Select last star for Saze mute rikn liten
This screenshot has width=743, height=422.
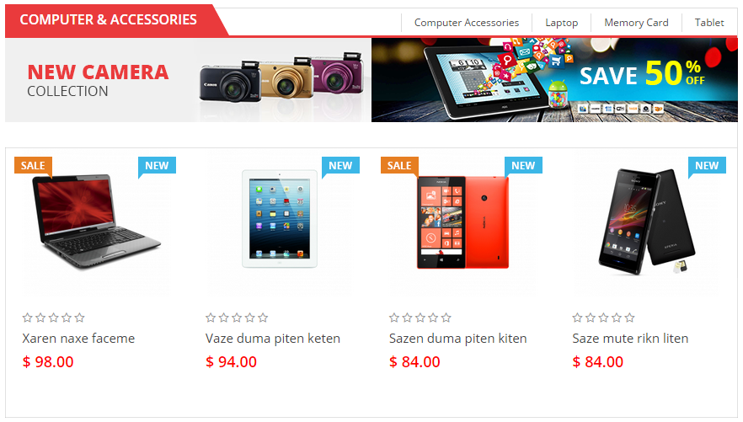[x=629, y=318]
